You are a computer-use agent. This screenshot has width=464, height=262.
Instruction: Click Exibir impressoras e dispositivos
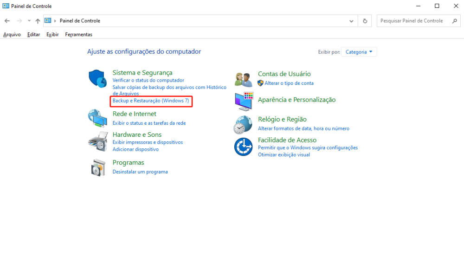(x=148, y=142)
